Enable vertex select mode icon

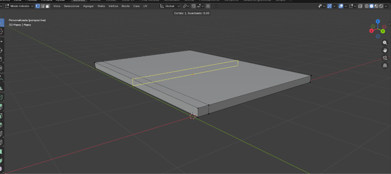coord(37,6)
